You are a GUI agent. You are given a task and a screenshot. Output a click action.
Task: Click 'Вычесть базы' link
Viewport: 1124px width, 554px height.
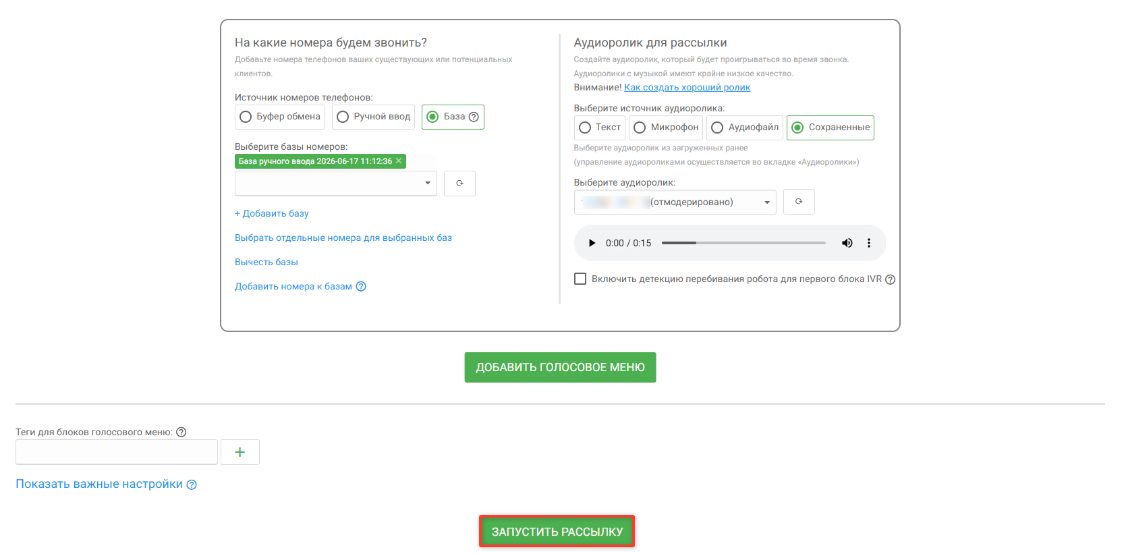266,262
